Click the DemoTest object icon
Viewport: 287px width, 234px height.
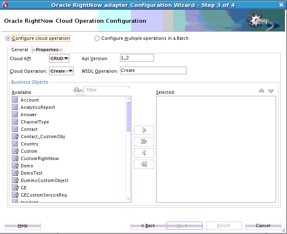click(15, 173)
